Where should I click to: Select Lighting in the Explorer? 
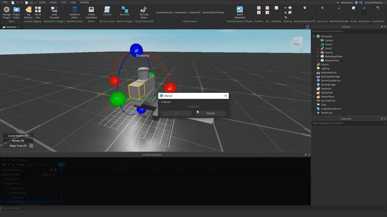(x=325, y=69)
